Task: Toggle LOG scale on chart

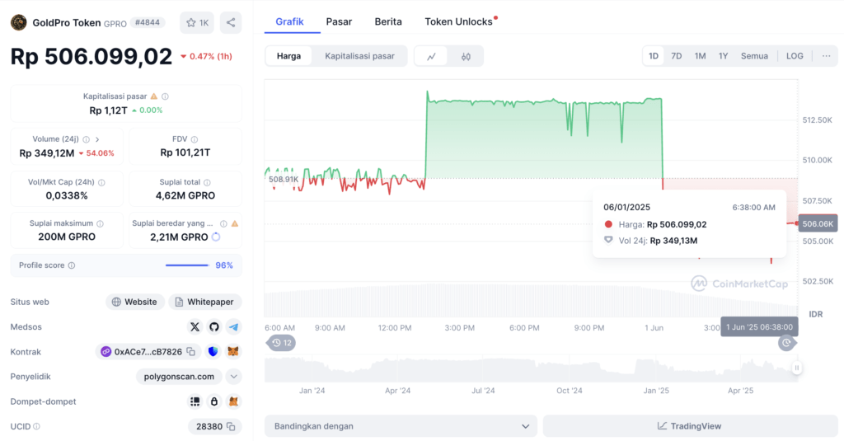Action: (795, 56)
